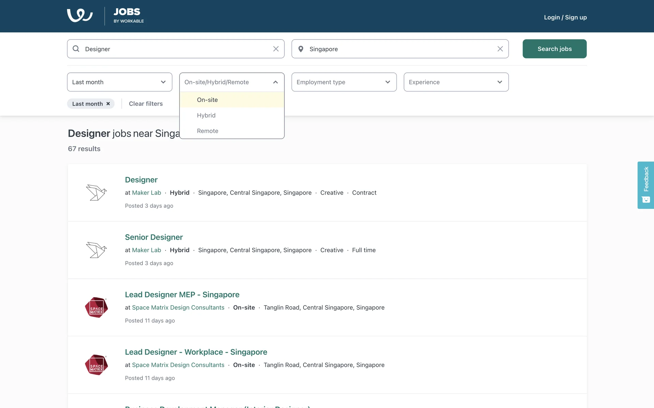Open the Employment type dropdown
Image resolution: width=654 pixels, height=408 pixels.
click(344, 82)
